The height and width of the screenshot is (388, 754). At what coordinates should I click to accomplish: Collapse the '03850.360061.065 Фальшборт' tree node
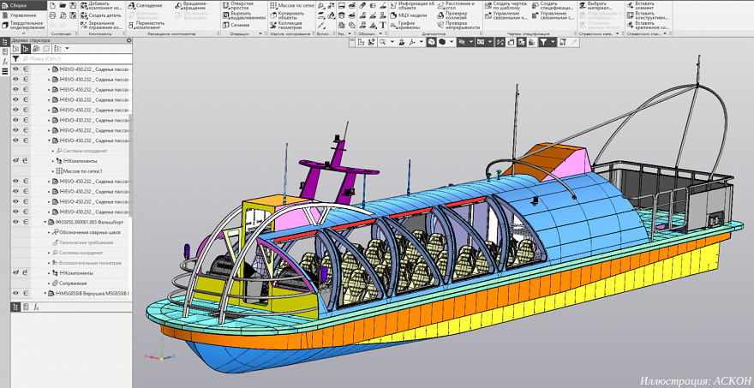47,222
